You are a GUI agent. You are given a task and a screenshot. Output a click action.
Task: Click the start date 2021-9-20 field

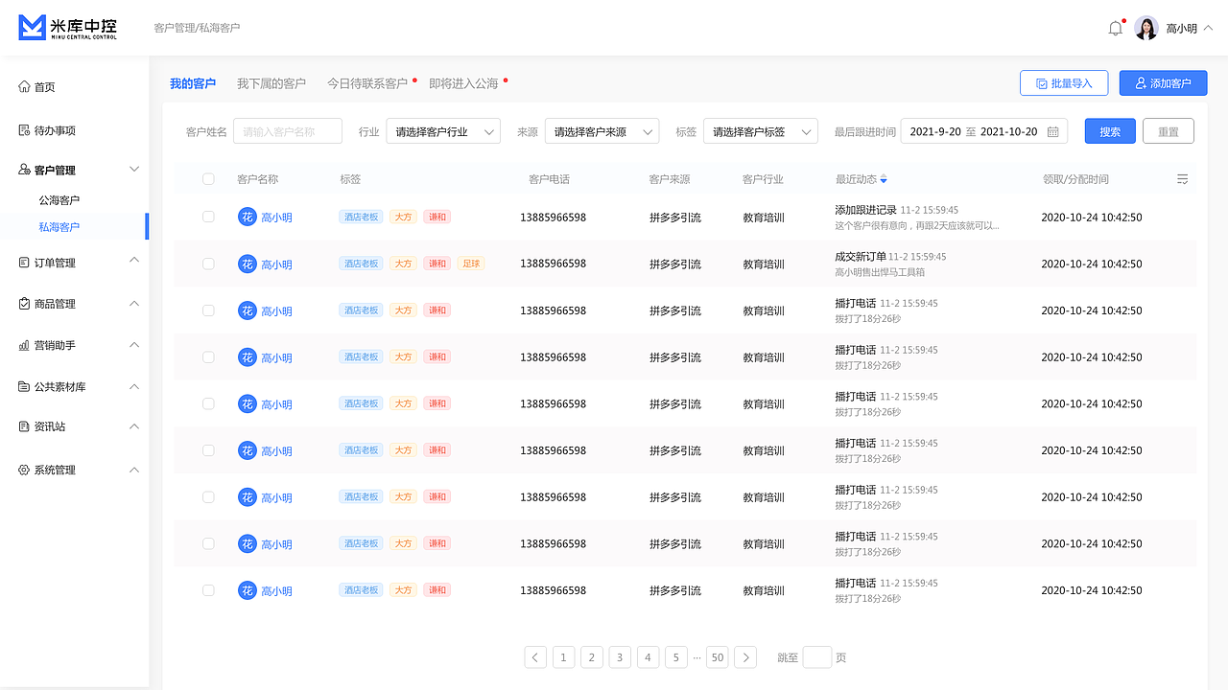(935, 131)
